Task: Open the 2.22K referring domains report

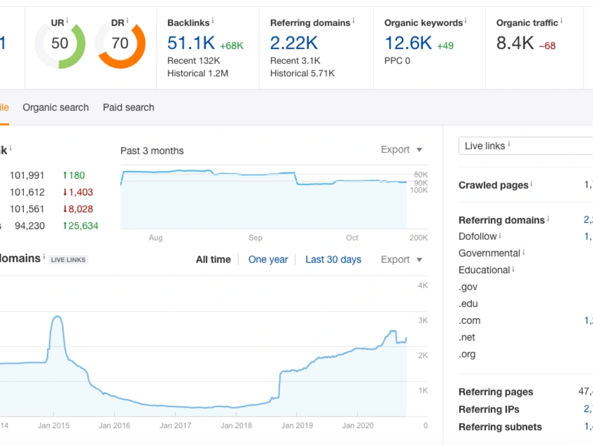Action: (294, 43)
